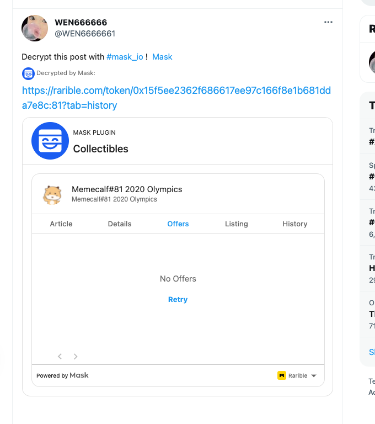This screenshot has width=375, height=424.
Task: Switch to the Details tab
Action: point(120,224)
